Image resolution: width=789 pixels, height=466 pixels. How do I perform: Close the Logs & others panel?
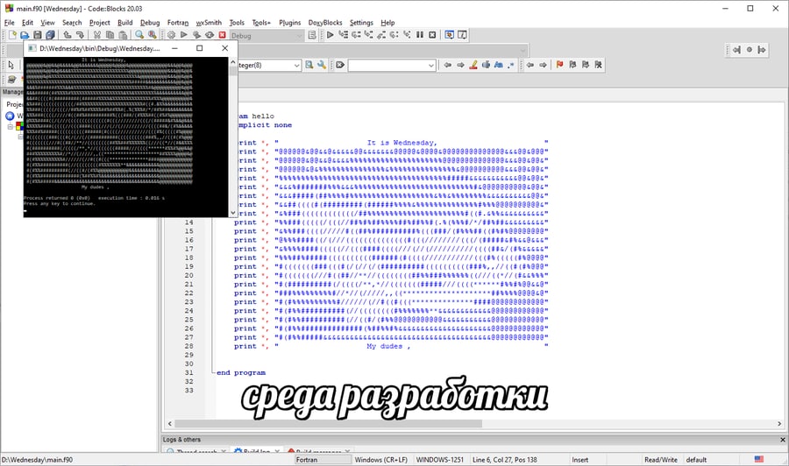[x=783, y=440]
